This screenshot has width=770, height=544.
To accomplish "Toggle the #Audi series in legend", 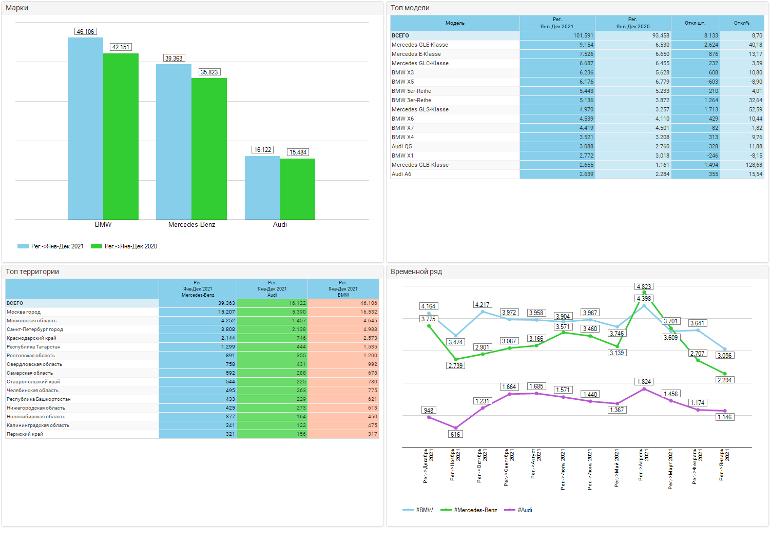I will pyautogui.click(x=518, y=510).
